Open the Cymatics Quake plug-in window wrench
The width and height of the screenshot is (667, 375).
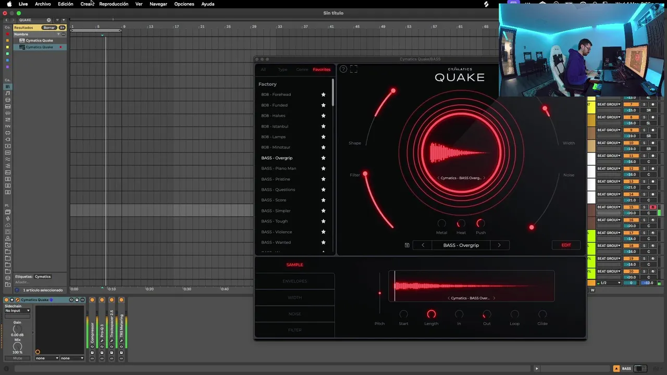(x=18, y=300)
